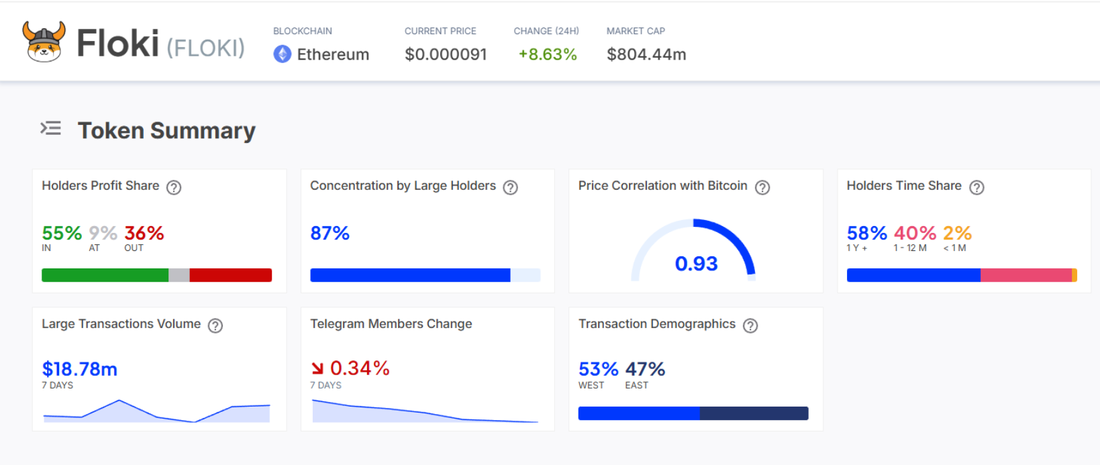Open help for Holders Profit Share

click(x=174, y=187)
